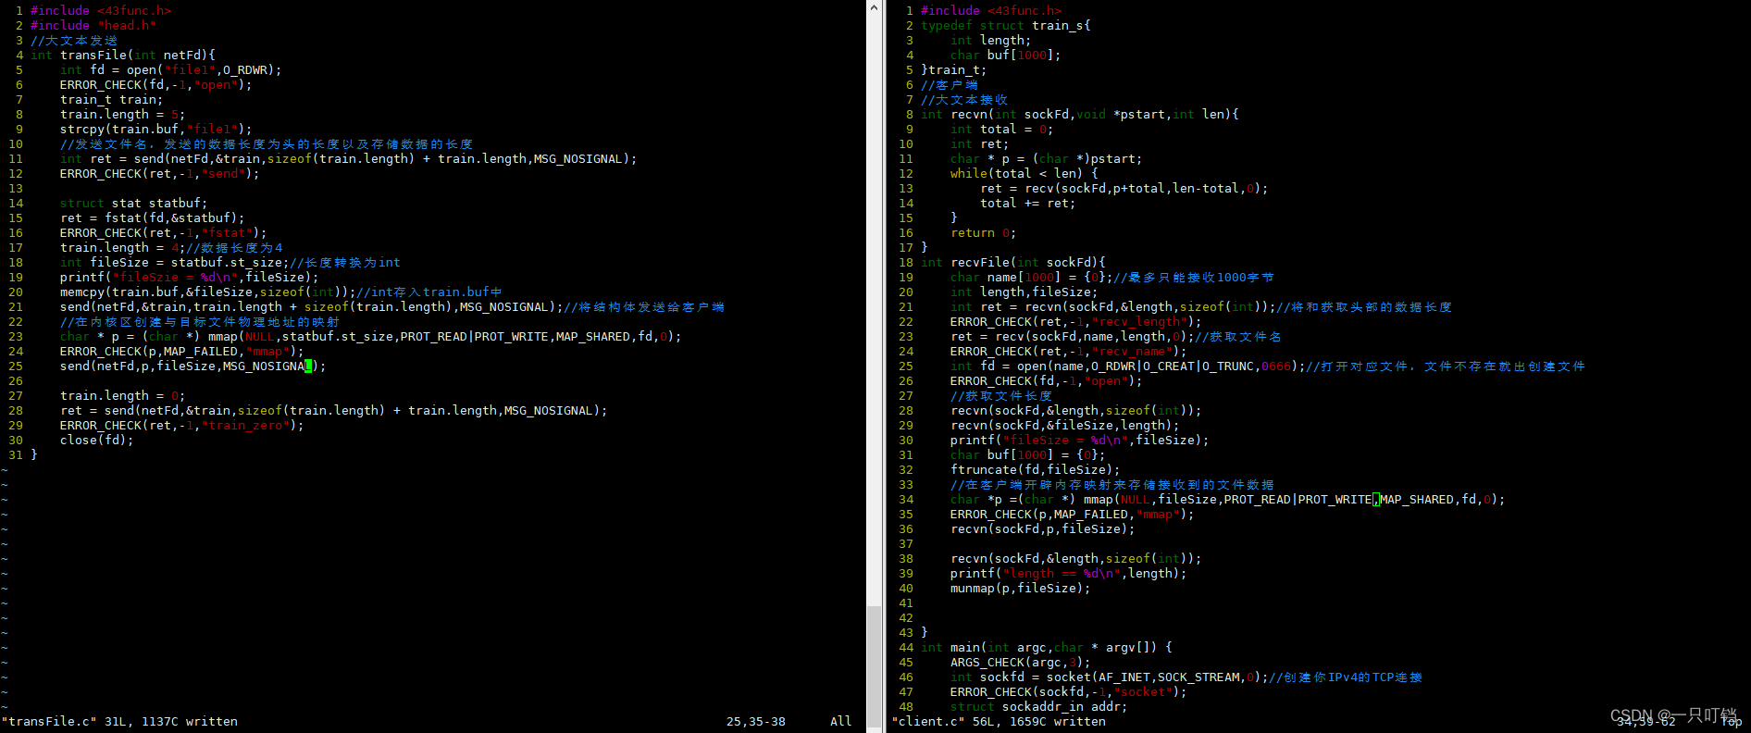Click the recvn(sockFd,&fileSize,length) line
This screenshot has height=733, width=1751.
coord(1064,426)
